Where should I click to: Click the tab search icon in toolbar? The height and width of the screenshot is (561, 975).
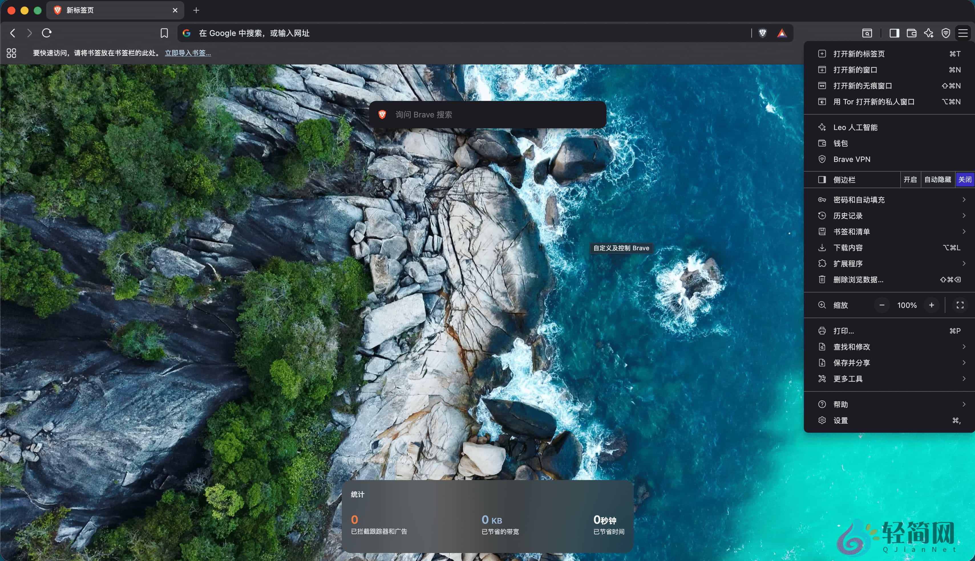click(867, 33)
